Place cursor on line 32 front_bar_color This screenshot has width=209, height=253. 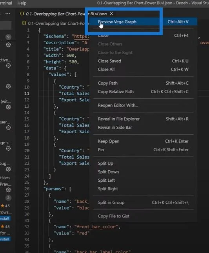click(x=96, y=227)
